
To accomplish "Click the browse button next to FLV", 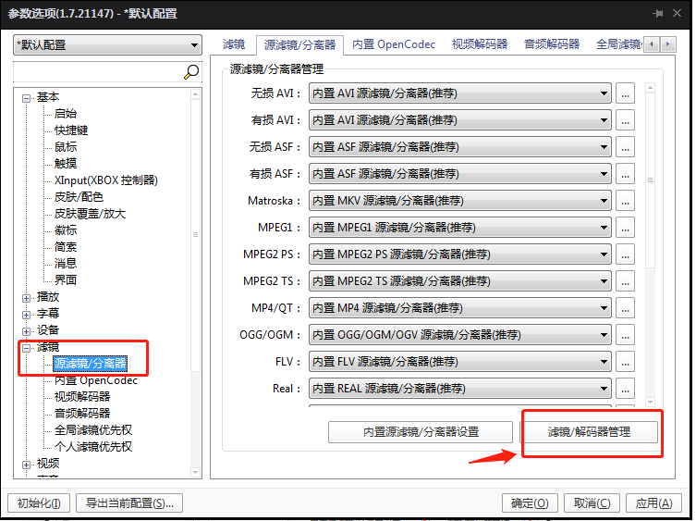I will pos(626,362).
